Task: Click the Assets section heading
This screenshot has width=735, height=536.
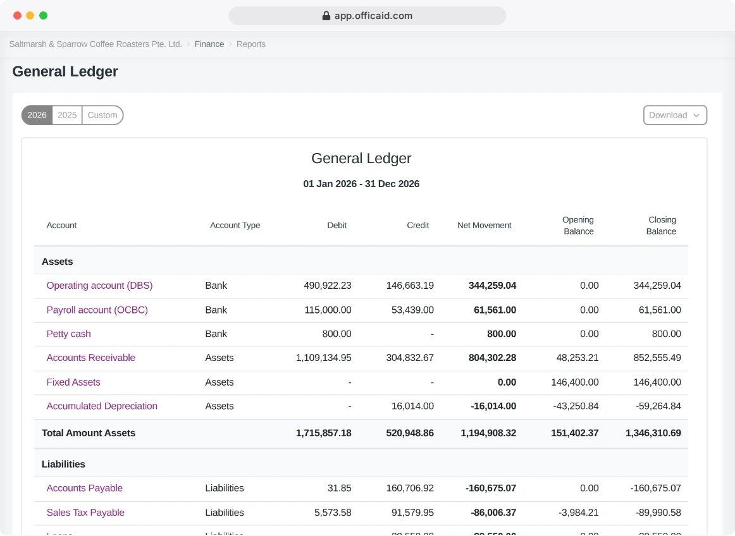Action: 57,262
